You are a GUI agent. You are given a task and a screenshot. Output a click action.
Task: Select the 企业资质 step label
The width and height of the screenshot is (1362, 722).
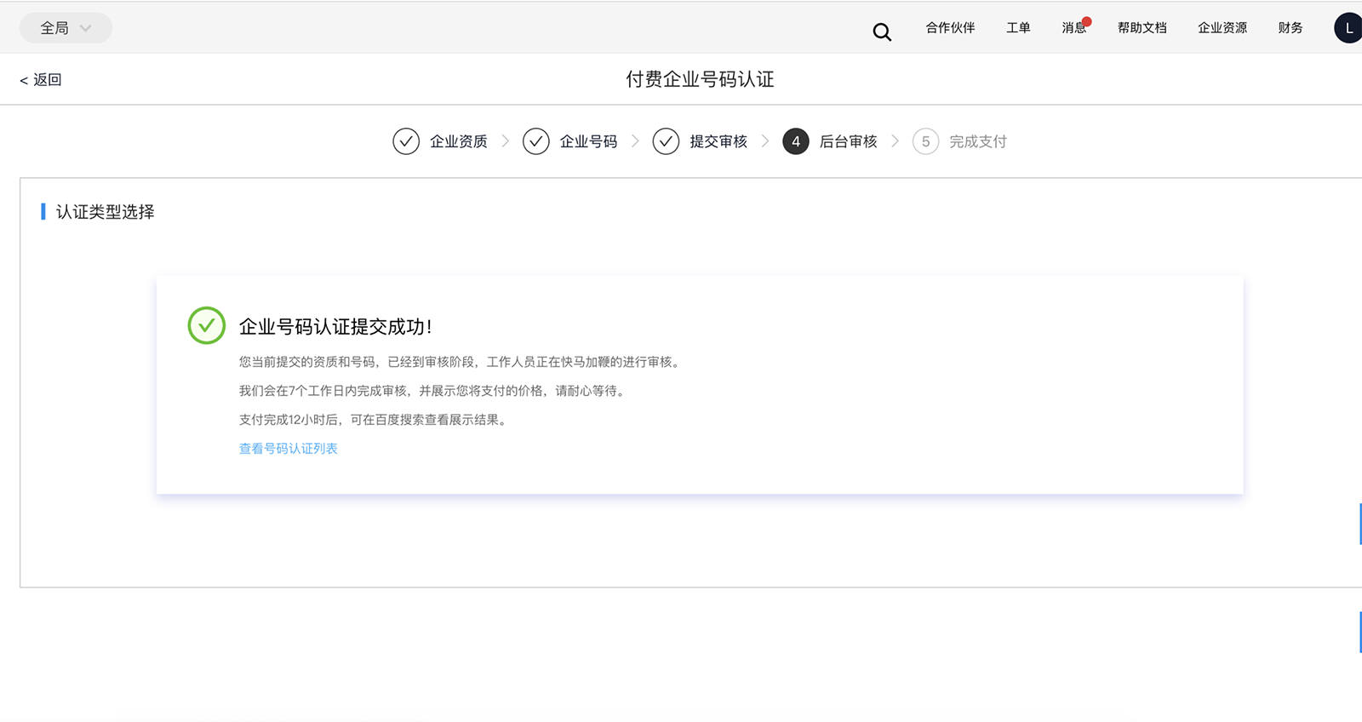[459, 141]
